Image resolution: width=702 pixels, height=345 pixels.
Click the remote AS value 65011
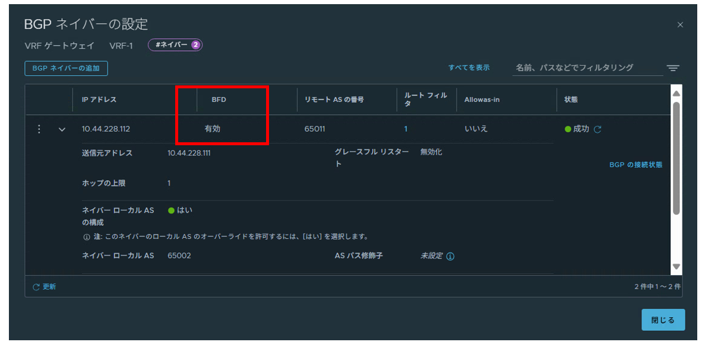[315, 129]
